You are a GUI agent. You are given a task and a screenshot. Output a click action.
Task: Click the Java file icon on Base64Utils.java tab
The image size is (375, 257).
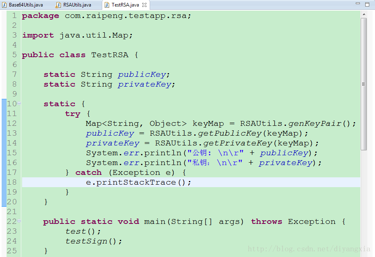click(4, 5)
